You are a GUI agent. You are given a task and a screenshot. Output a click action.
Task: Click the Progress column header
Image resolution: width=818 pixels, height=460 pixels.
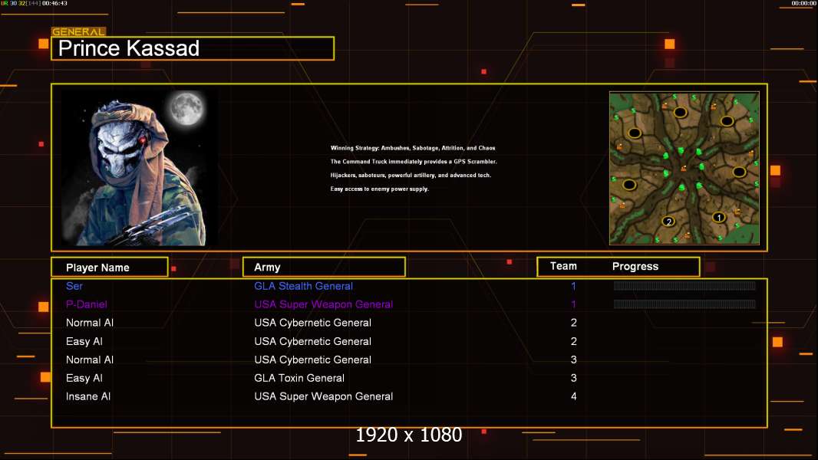click(635, 266)
